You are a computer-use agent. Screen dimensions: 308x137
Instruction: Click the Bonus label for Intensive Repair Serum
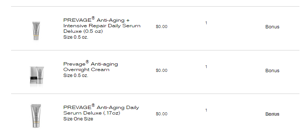272,27
